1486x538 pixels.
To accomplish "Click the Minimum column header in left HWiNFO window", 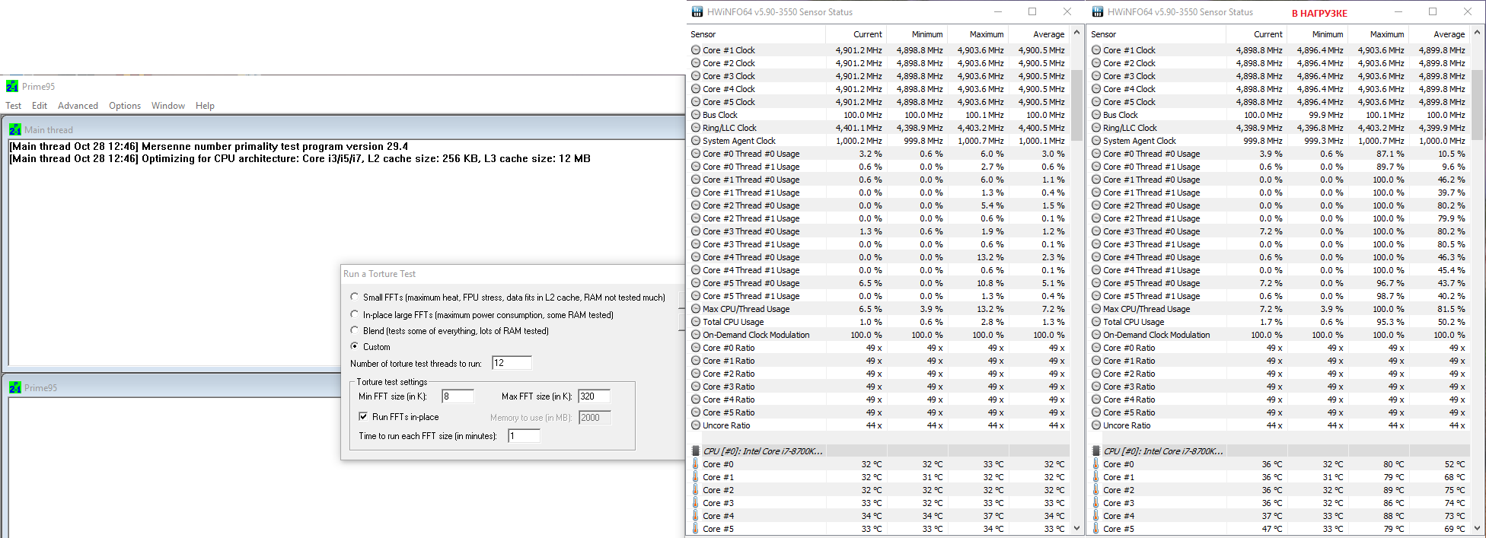I will tap(917, 34).
